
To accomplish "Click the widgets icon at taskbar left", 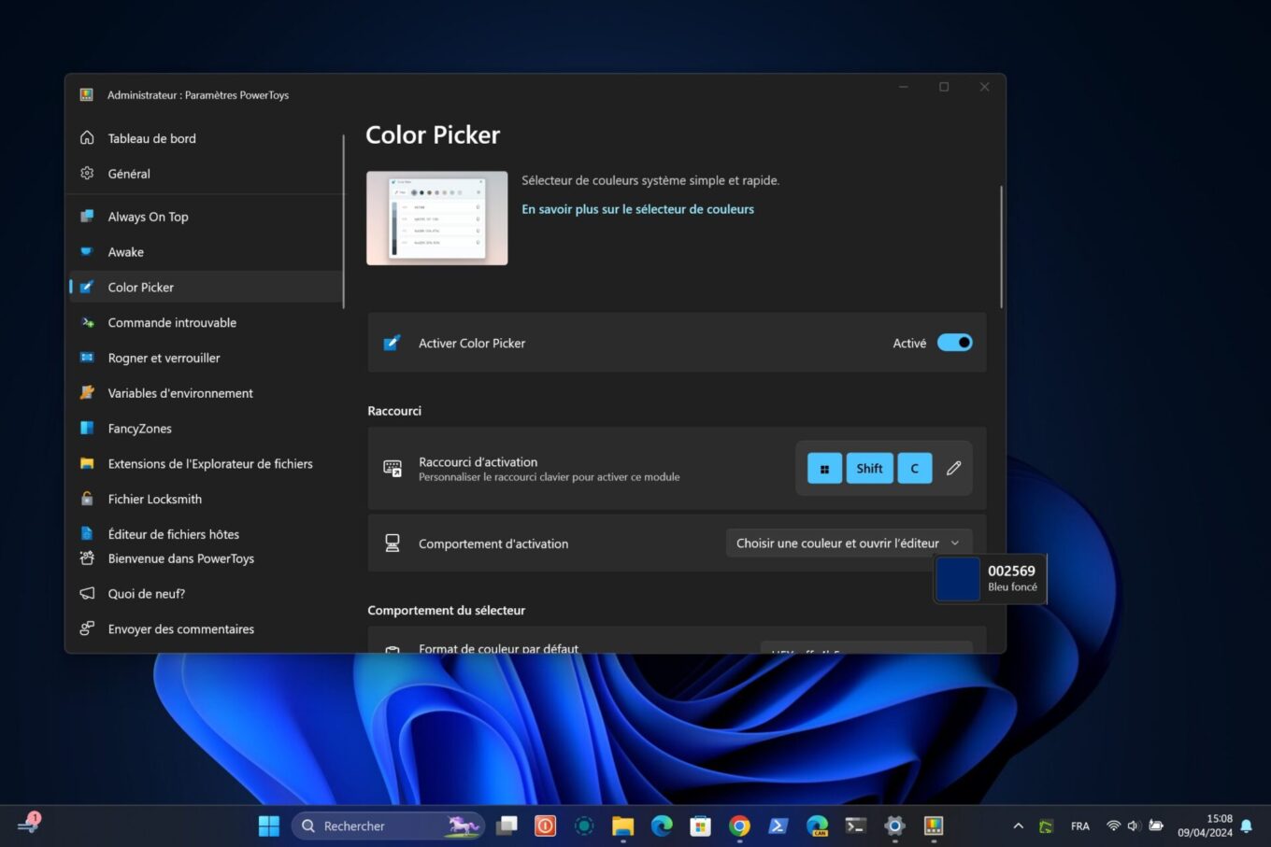I will tap(29, 824).
